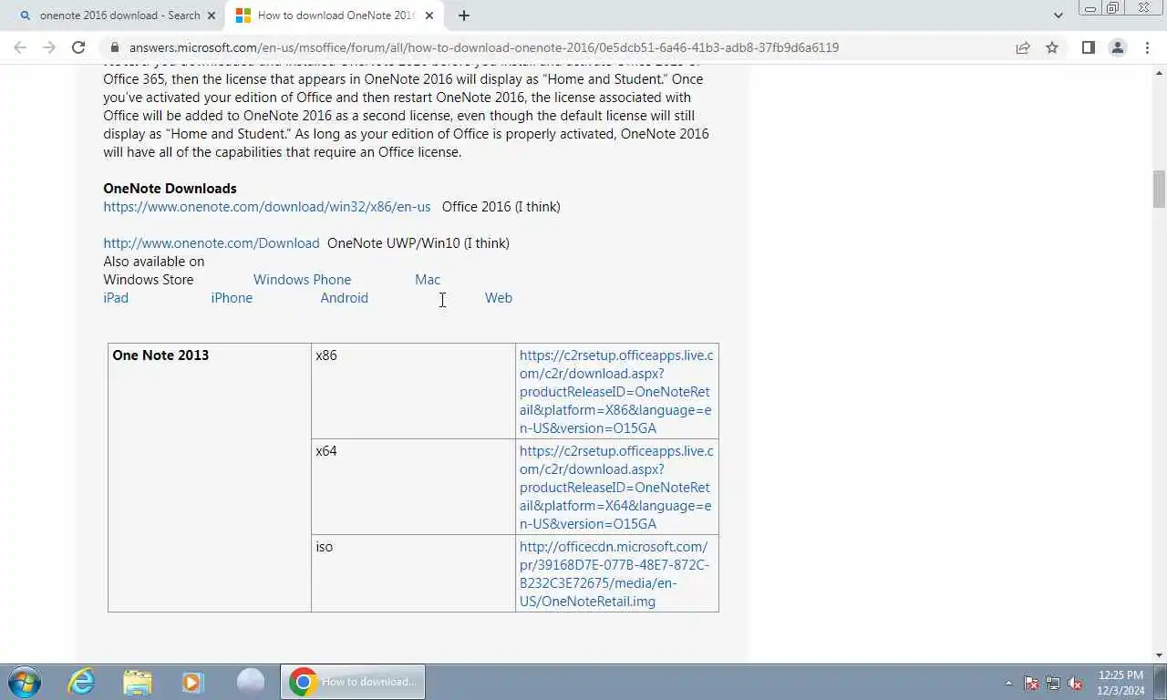This screenshot has width=1167, height=700.
Task: Follow the Windows Phone link
Action: click(x=302, y=280)
